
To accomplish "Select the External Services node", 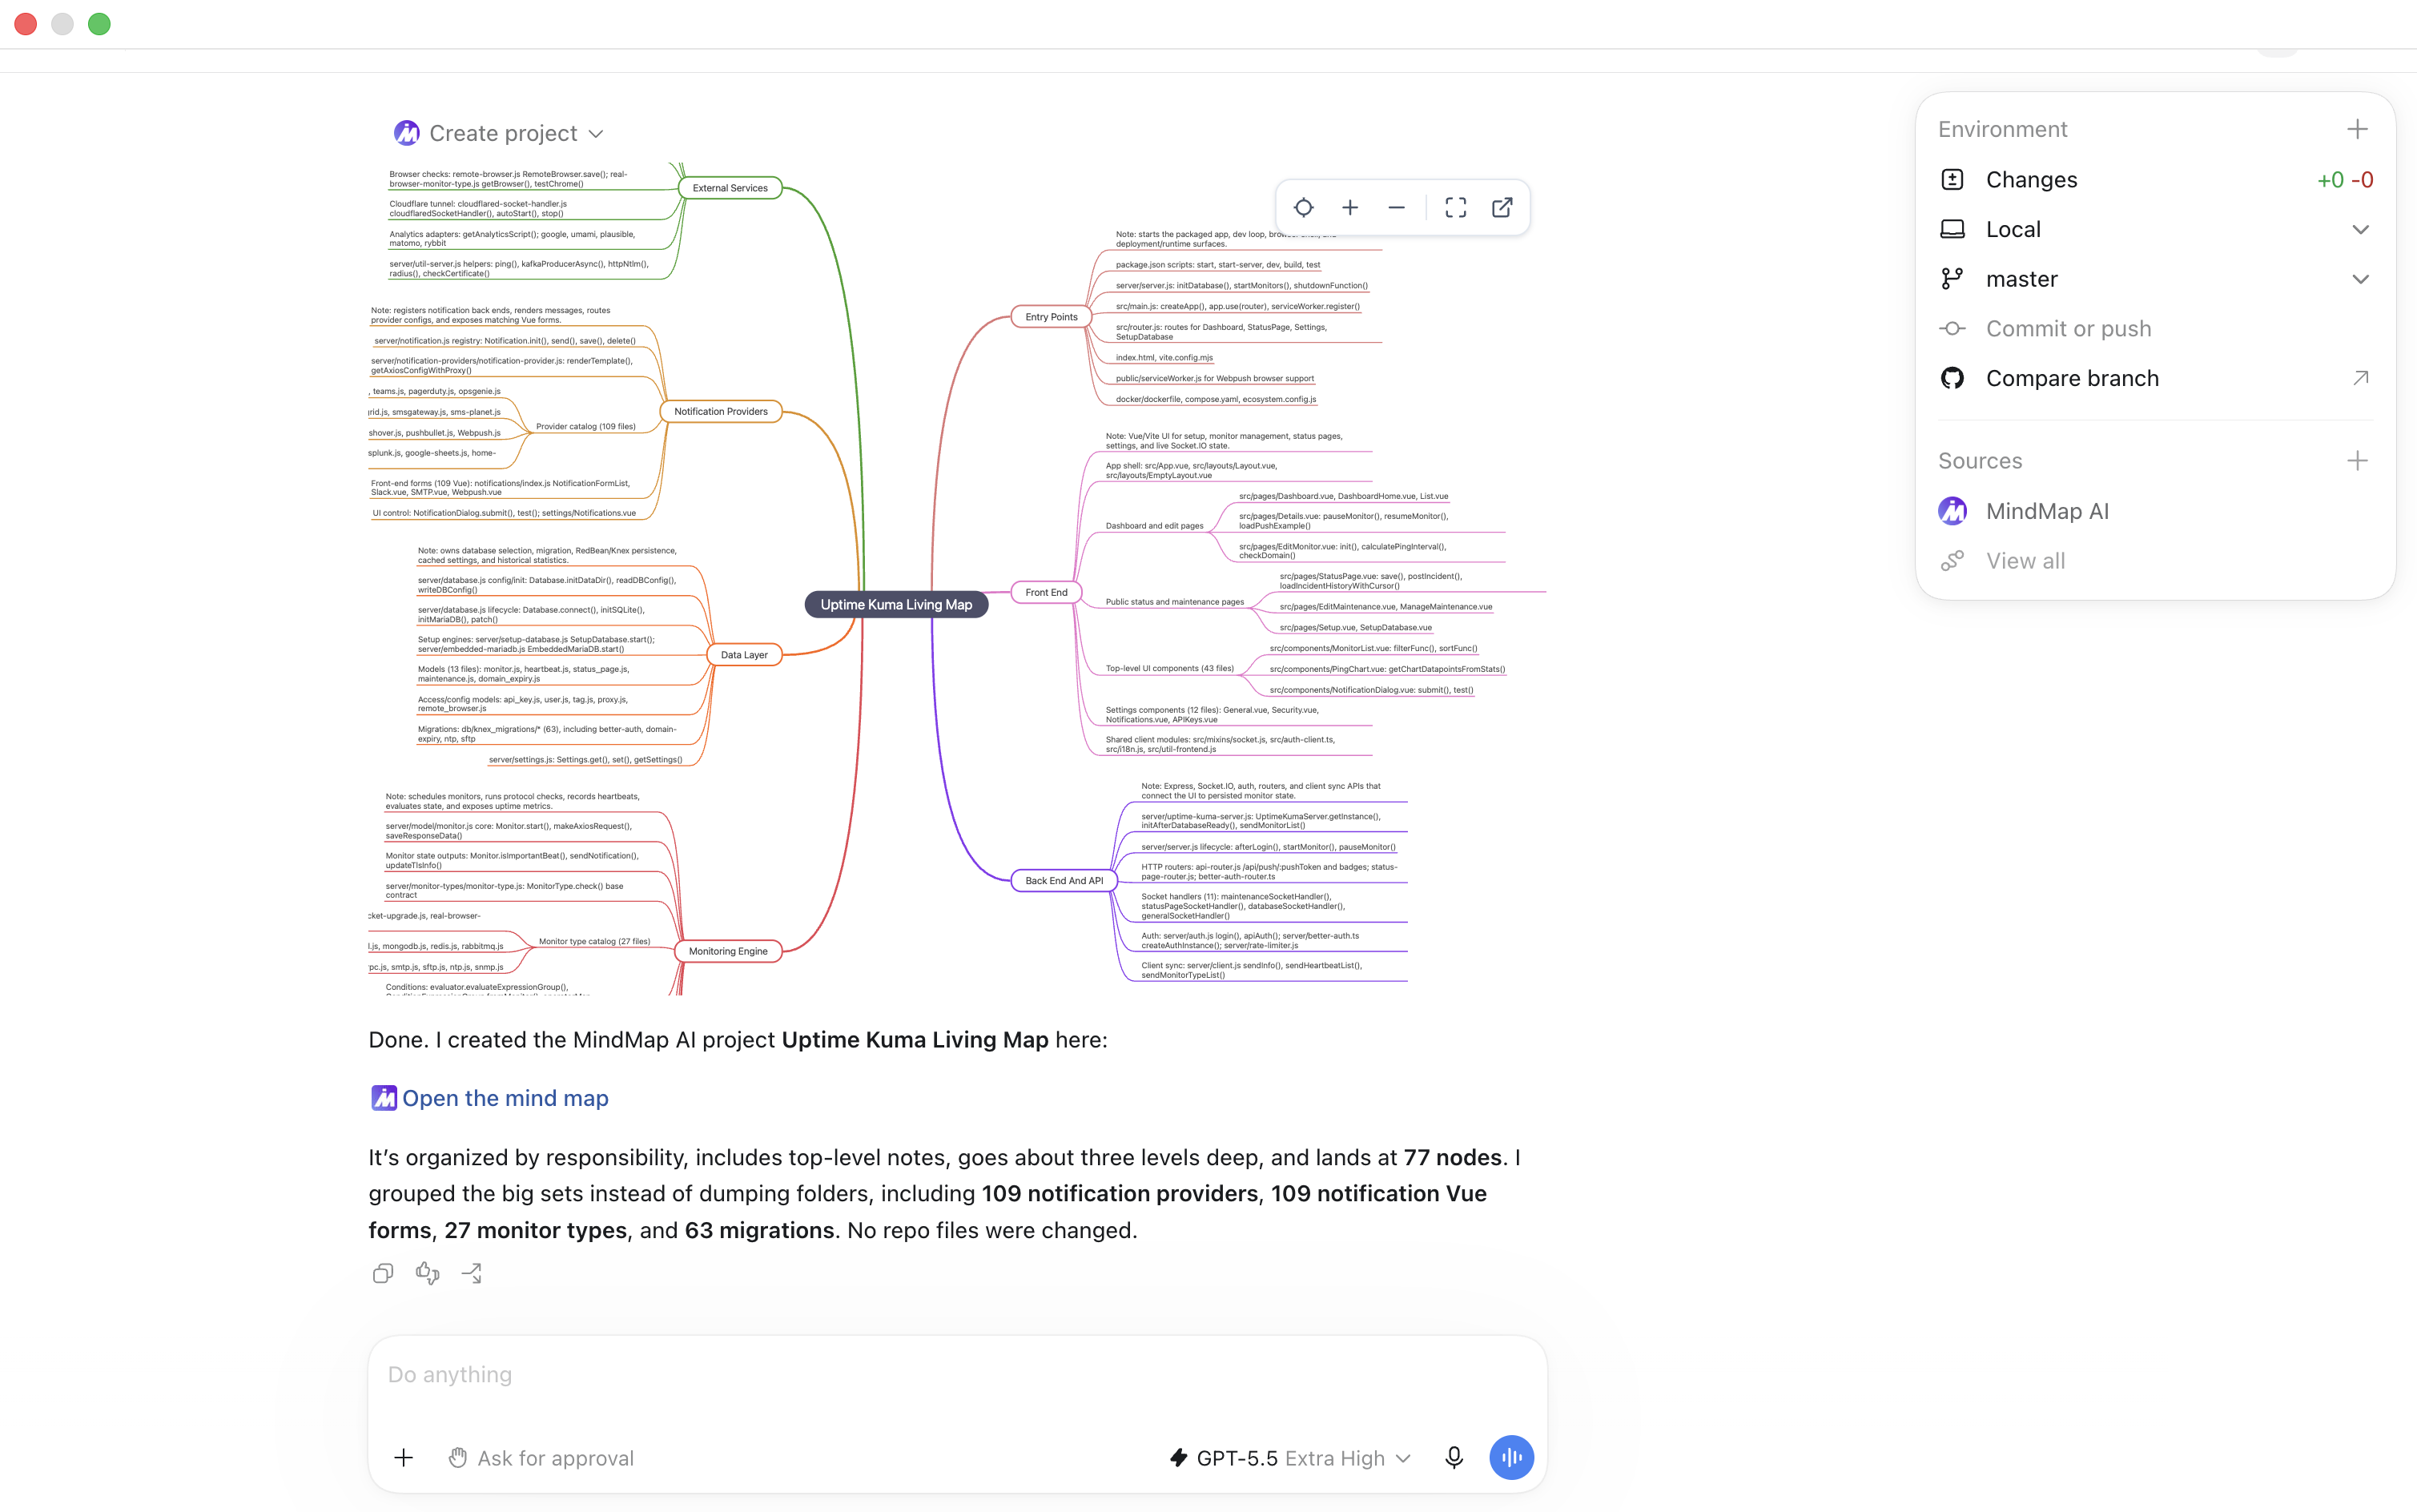I will click(x=730, y=188).
